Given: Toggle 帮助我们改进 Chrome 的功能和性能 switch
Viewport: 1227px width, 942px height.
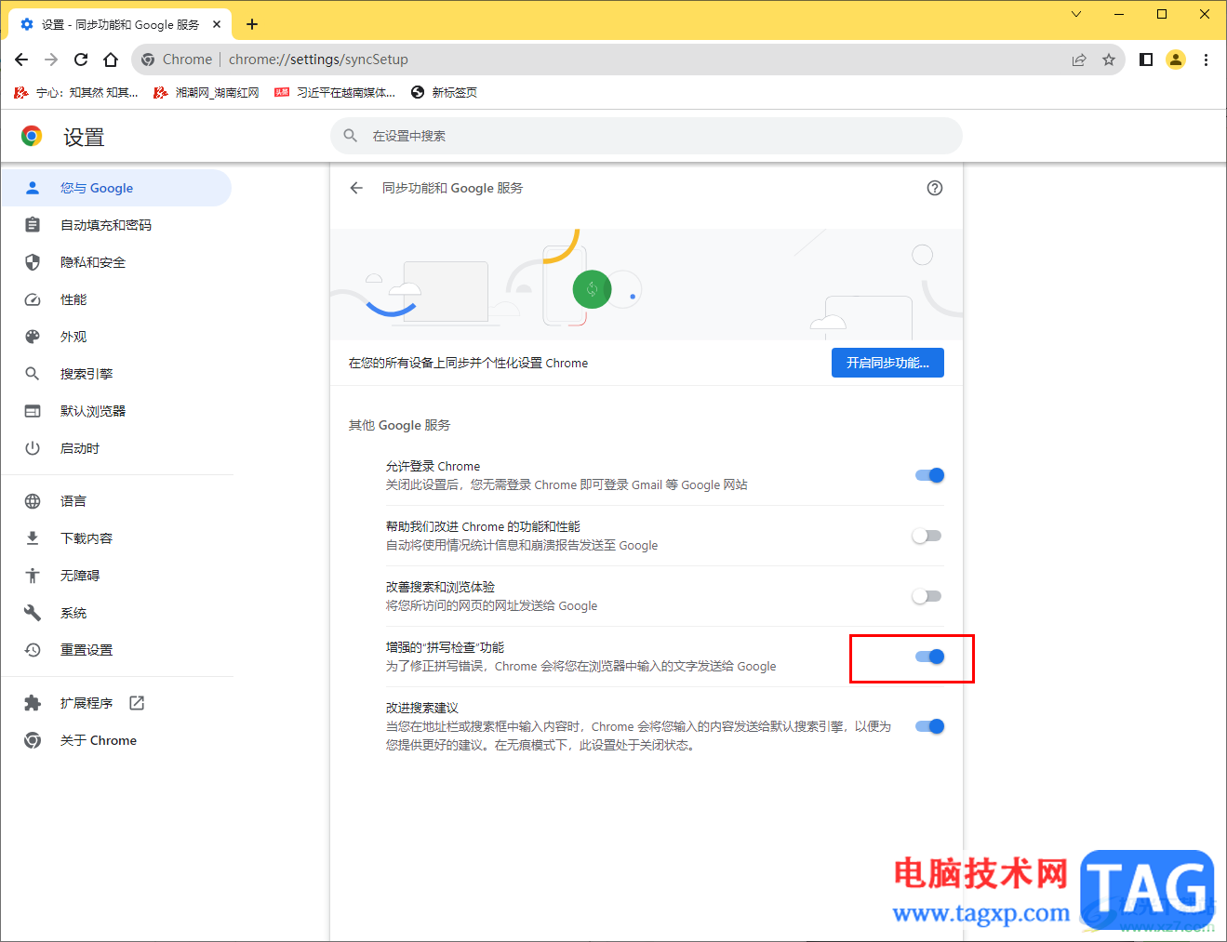Looking at the screenshot, I should [927, 536].
